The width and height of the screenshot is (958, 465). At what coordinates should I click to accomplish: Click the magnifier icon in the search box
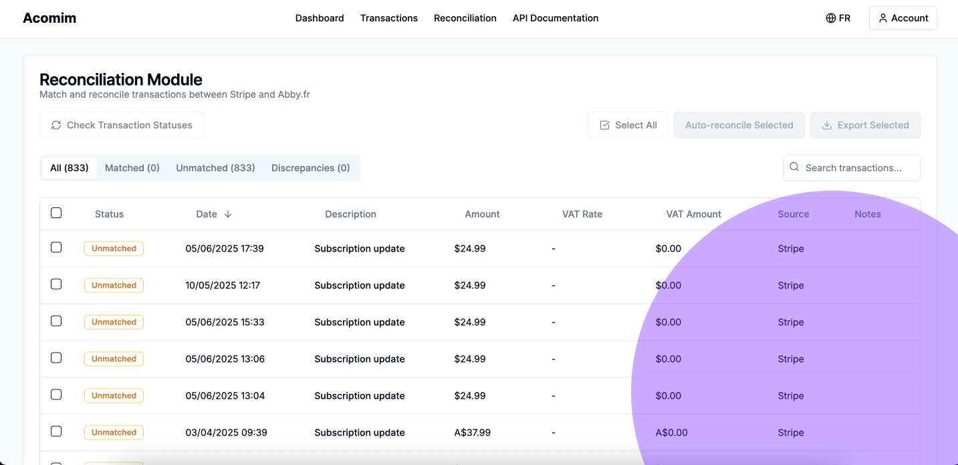(x=794, y=167)
